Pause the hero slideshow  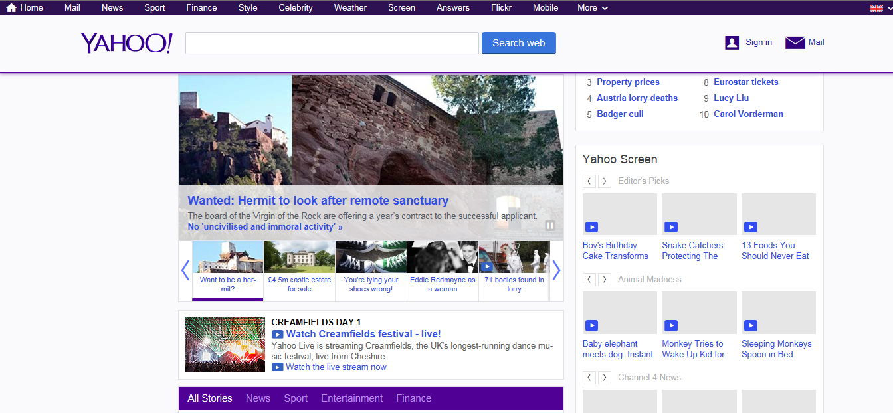coord(550,226)
